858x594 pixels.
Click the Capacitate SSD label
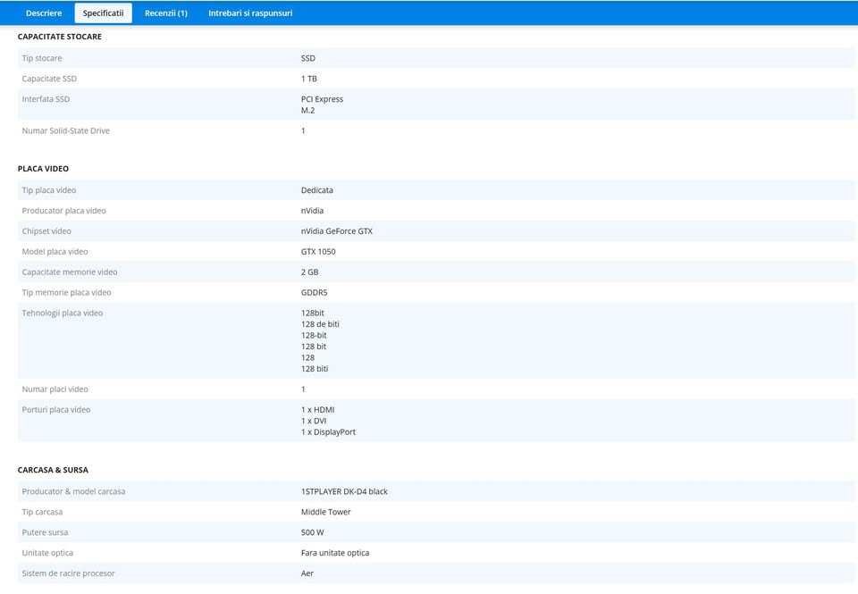pos(49,79)
